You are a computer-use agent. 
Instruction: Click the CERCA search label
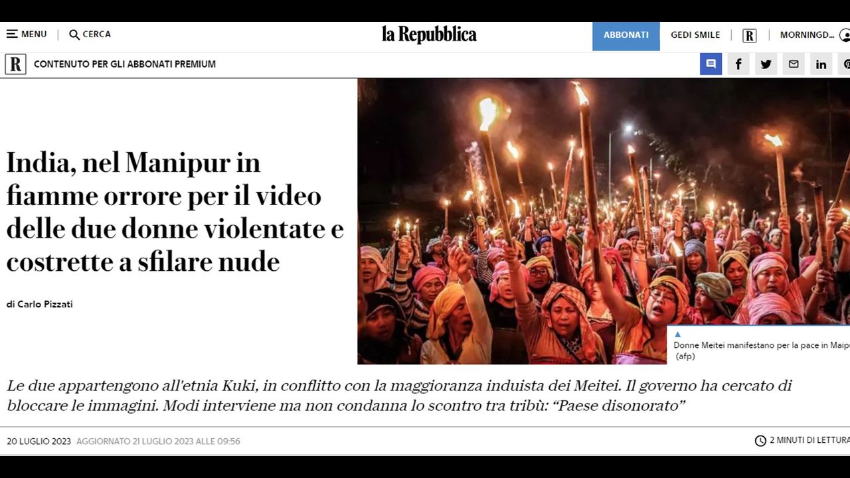click(97, 34)
